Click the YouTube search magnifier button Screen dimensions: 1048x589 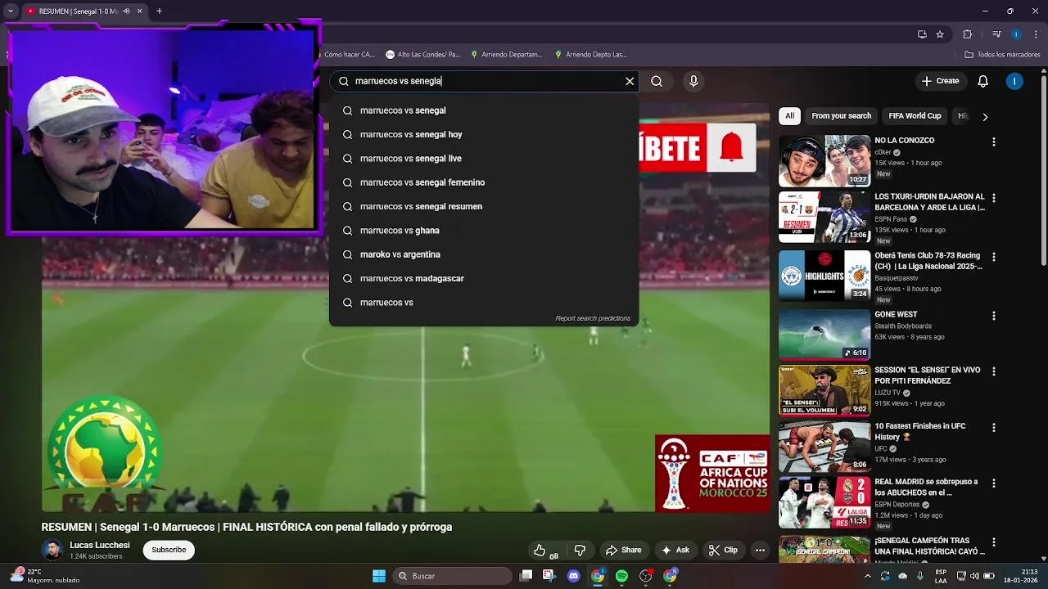657,81
